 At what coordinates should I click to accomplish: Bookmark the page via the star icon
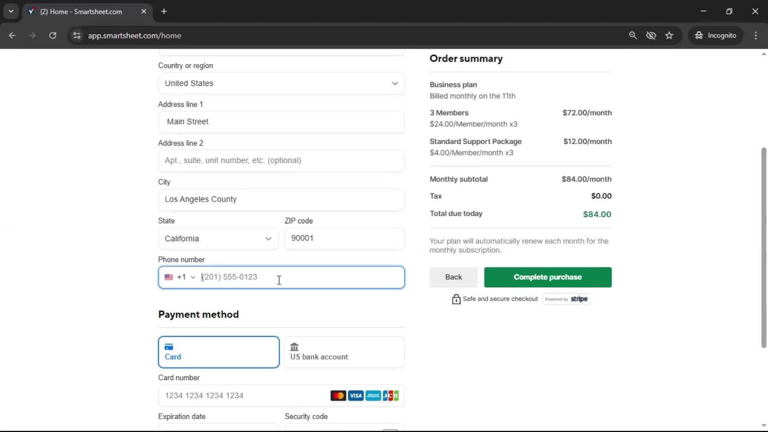click(x=669, y=35)
